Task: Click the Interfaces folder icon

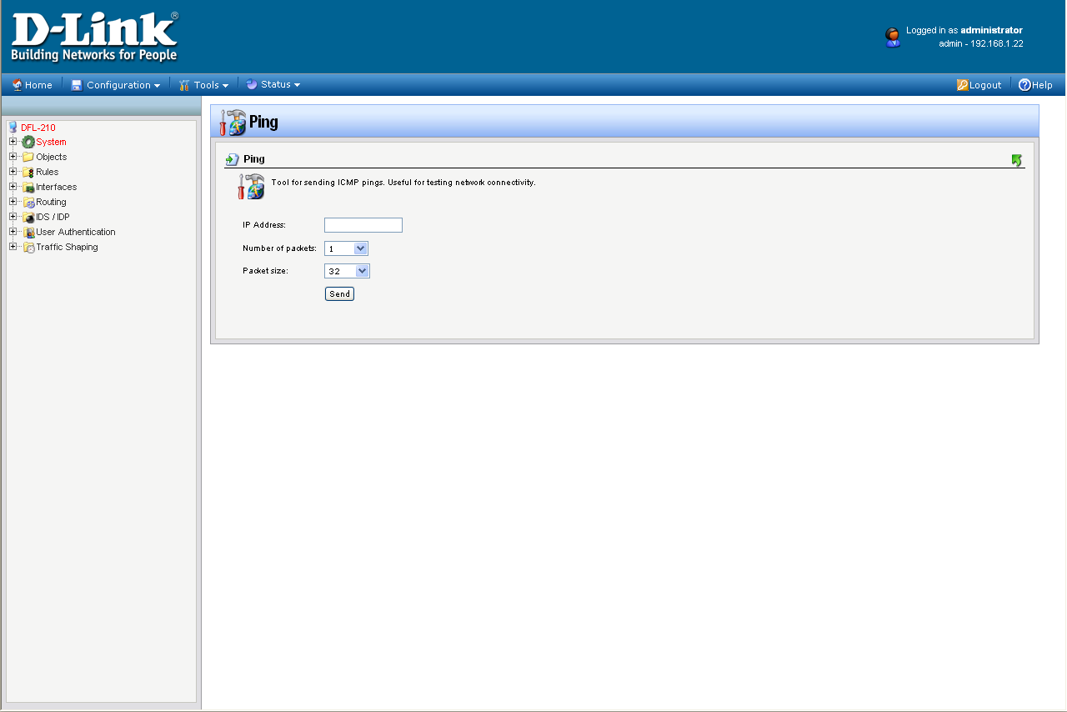Action: (x=28, y=187)
